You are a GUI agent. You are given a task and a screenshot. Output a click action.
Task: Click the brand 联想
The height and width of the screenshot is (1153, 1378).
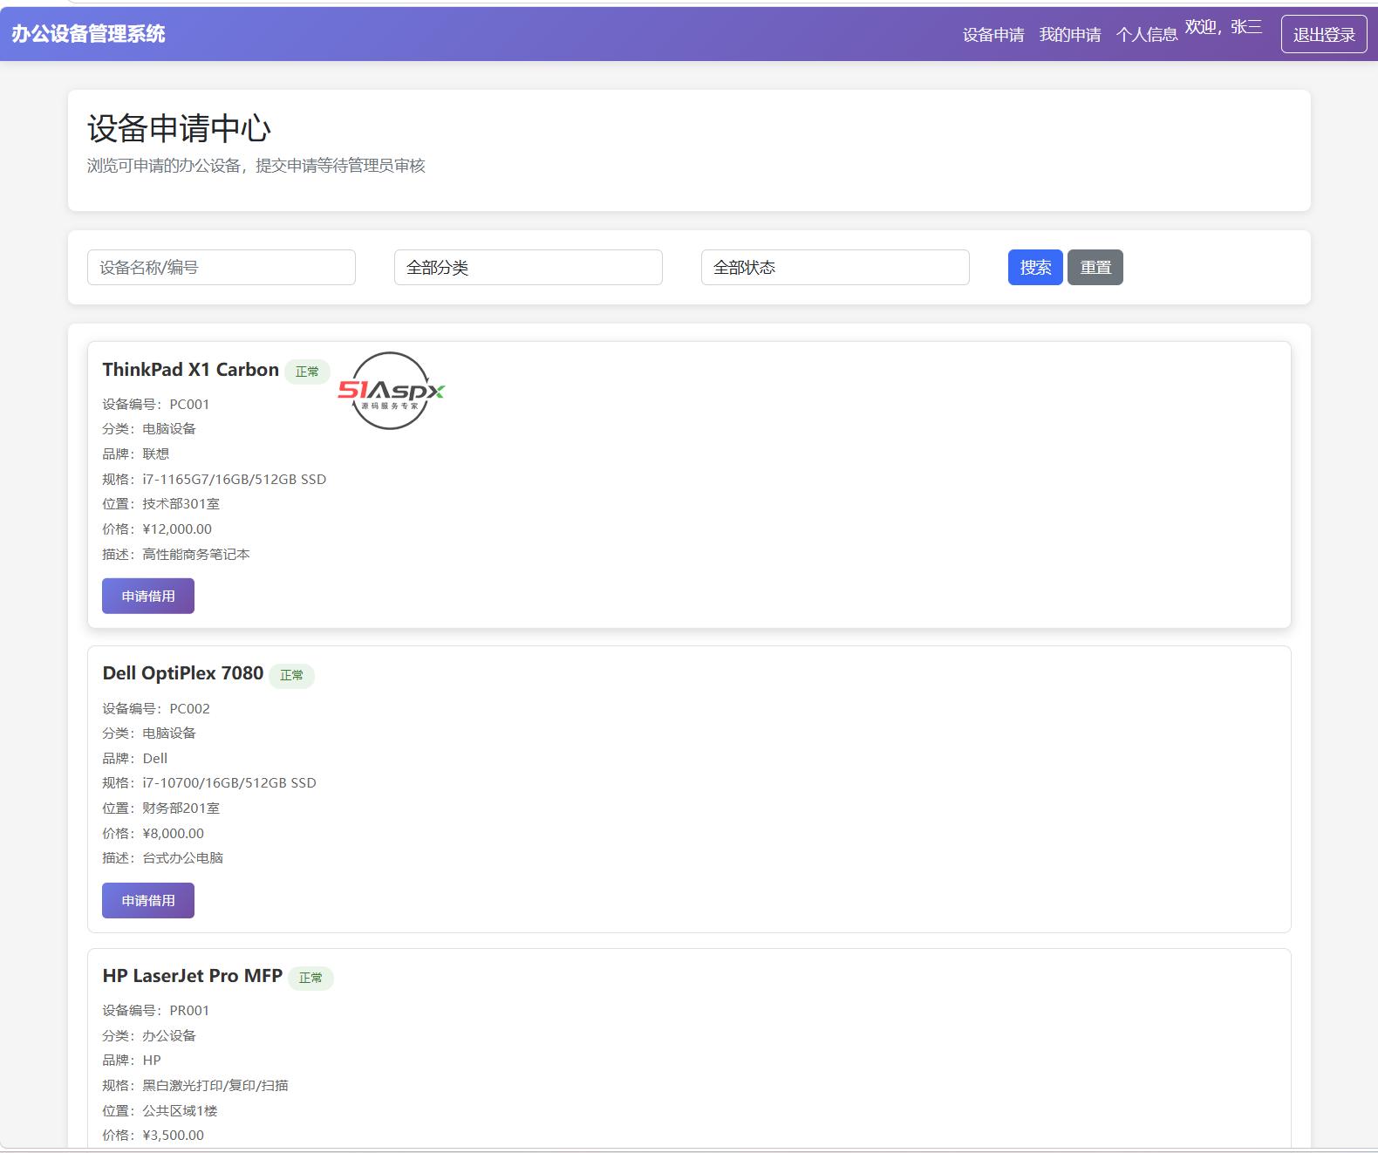coord(156,454)
